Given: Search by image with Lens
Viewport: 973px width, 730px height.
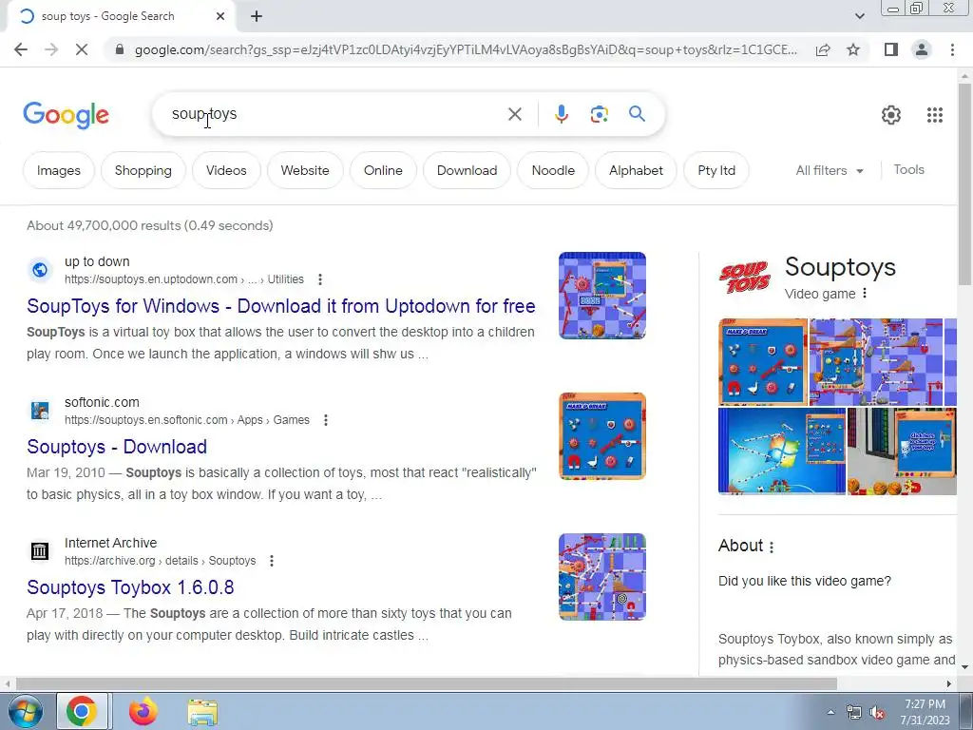Looking at the screenshot, I should 599,114.
